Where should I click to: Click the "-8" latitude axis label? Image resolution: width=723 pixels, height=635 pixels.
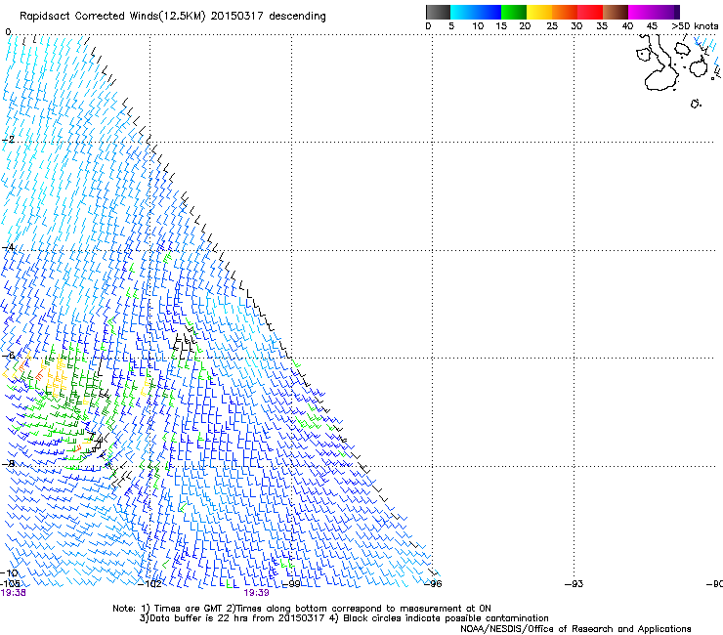pos(9,464)
